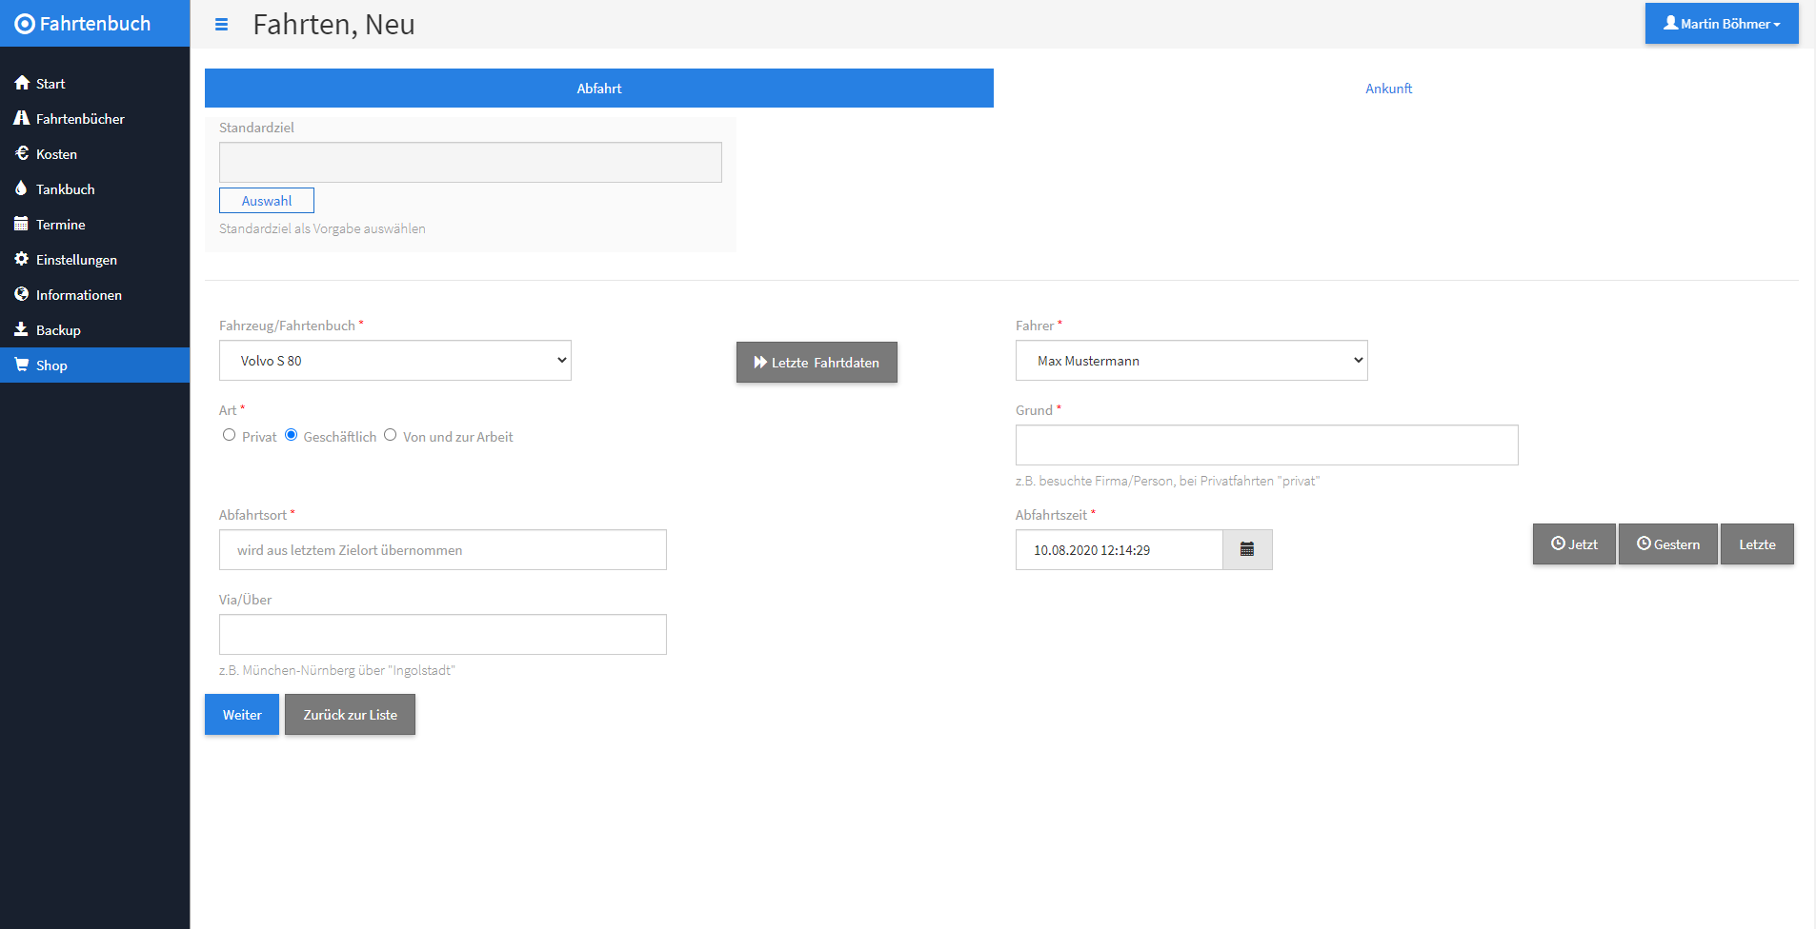Screen dimensions: 1816x929
Task: Open Termine in the sidebar
Action: click(95, 225)
